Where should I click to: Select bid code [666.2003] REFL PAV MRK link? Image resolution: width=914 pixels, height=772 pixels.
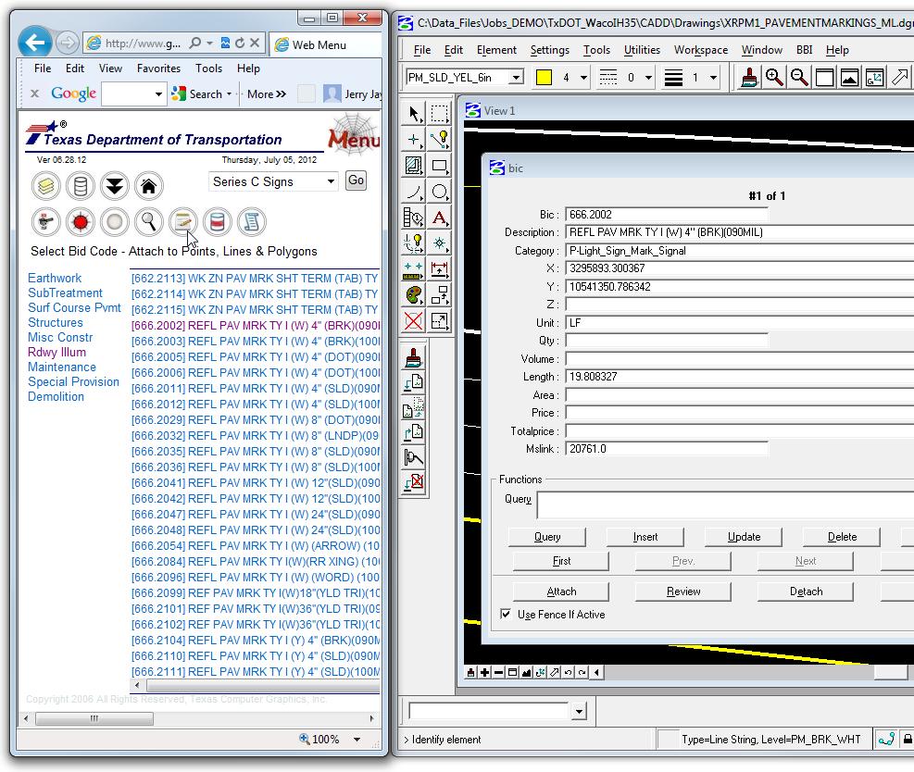tap(256, 341)
